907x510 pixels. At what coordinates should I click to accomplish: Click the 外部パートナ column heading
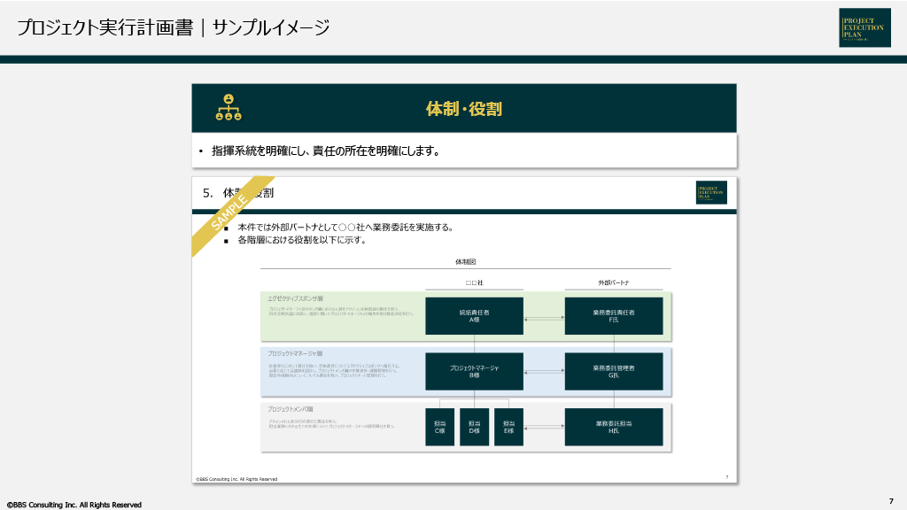pyautogui.click(x=614, y=282)
